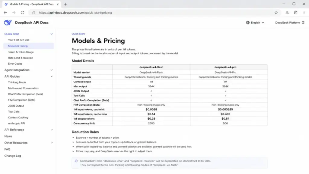The height and width of the screenshot is (174, 309).
Task: Open a new tab with plus icon
Action: point(65,4)
